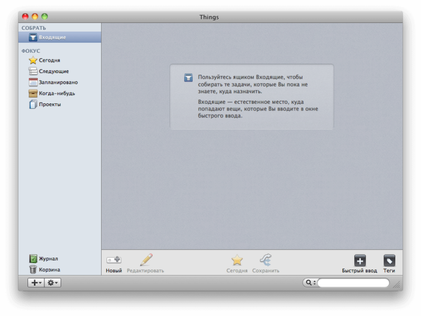Open the search scope magnifier menu
Screen dimensions: 421x316
[x=310, y=283]
